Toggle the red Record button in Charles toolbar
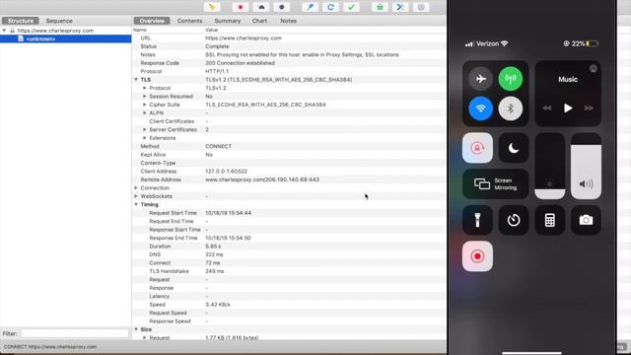Viewport: 631px width, 355px height. coord(241,7)
